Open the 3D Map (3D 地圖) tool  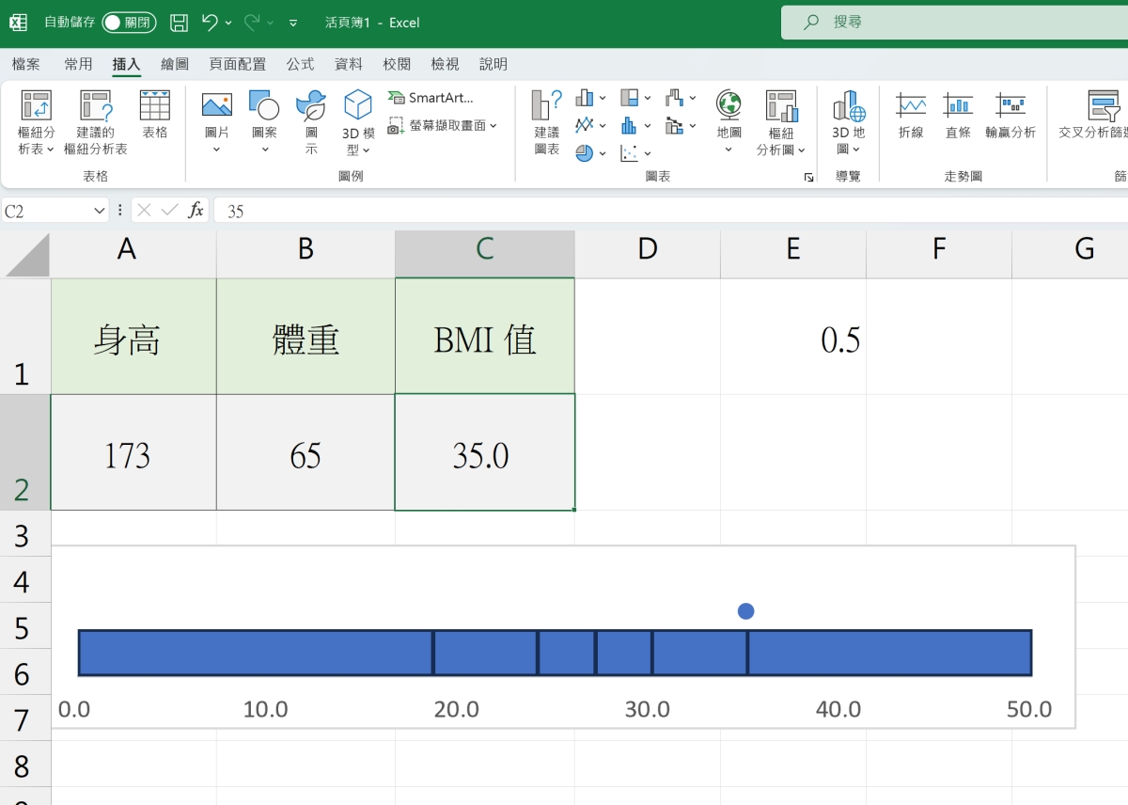[848, 122]
